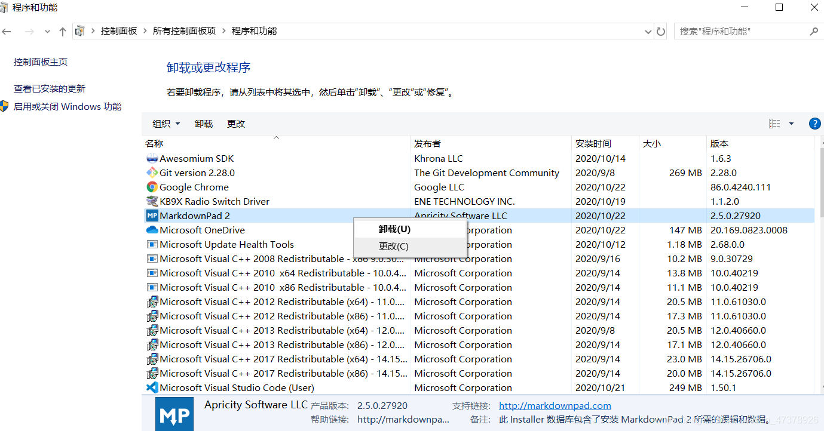Navigate back with the left arrow
824x431 pixels.
coord(7,31)
